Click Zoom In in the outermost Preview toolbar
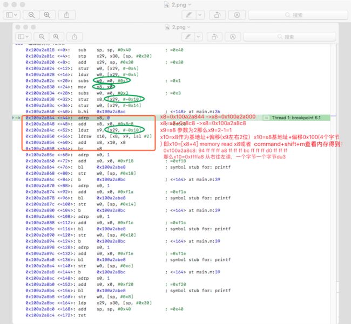Image resolution: width=351 pixels, height=324 pixels. [x=47, y=15]
